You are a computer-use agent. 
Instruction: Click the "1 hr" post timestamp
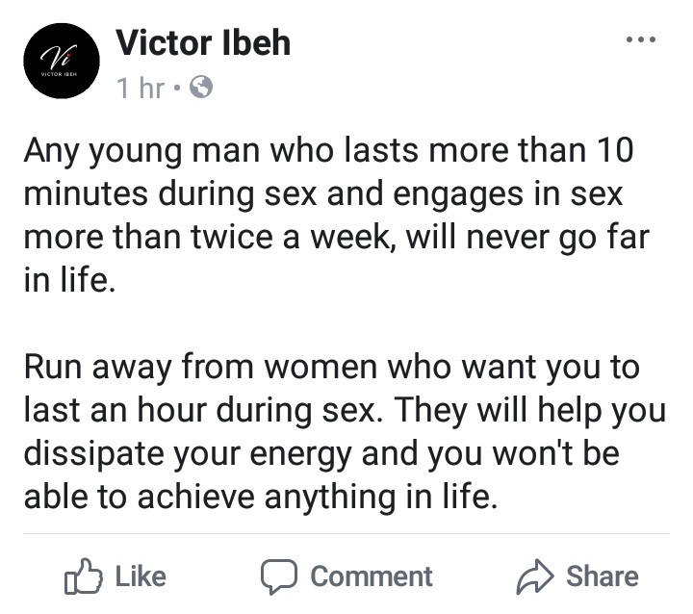(140, 89)
